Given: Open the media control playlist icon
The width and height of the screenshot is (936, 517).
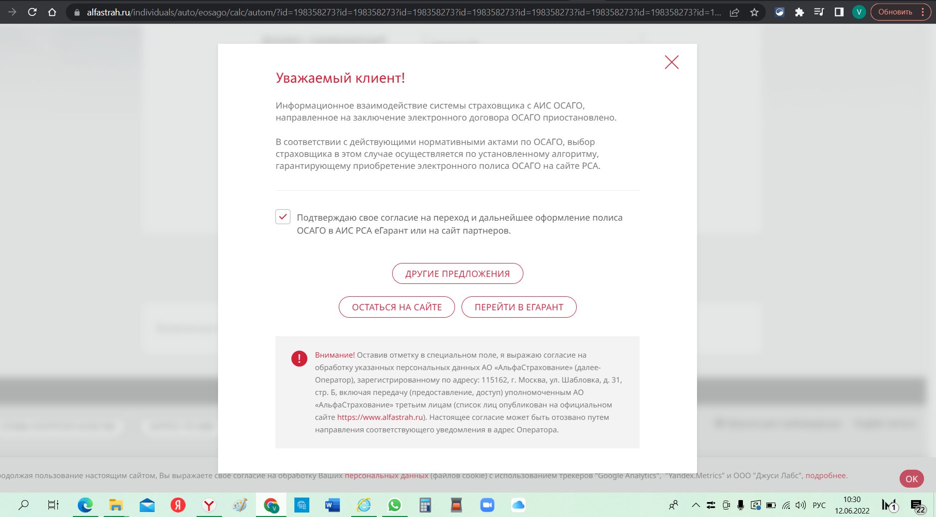Looking at the screenshot, I should 819,12.
